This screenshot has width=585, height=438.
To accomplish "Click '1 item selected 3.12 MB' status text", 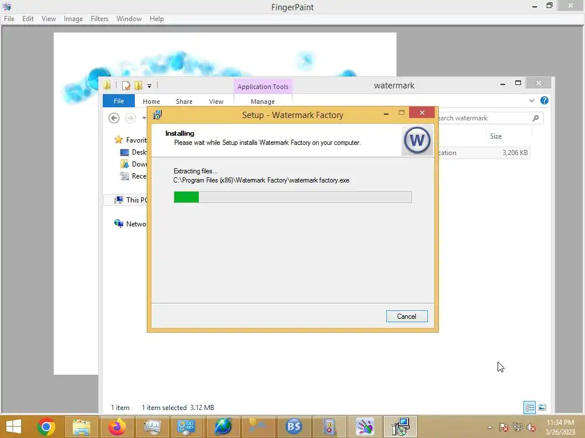I will tap(178, 408).
